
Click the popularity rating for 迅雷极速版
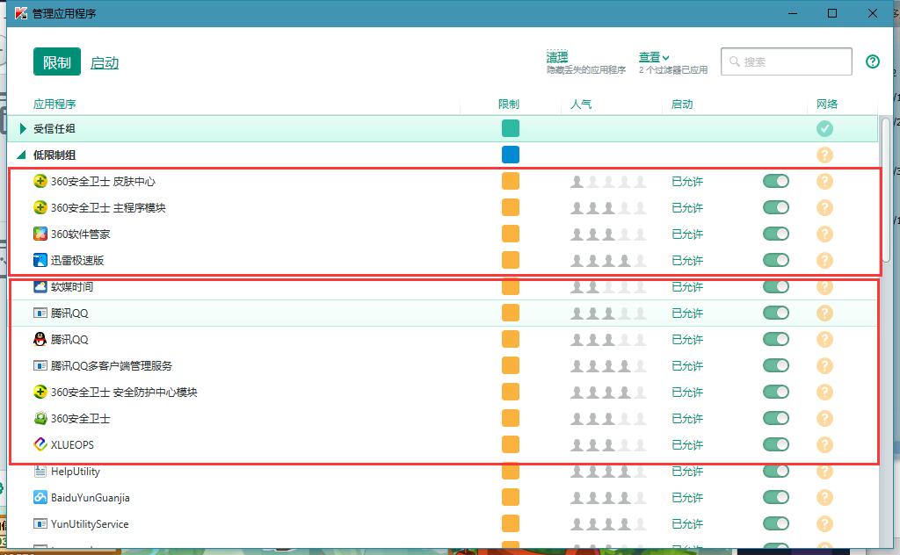608,260
